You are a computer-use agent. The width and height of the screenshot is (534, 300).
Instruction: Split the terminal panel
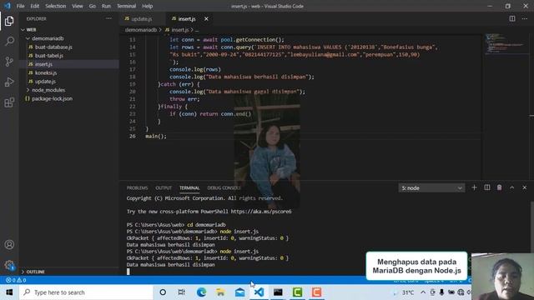487,187
